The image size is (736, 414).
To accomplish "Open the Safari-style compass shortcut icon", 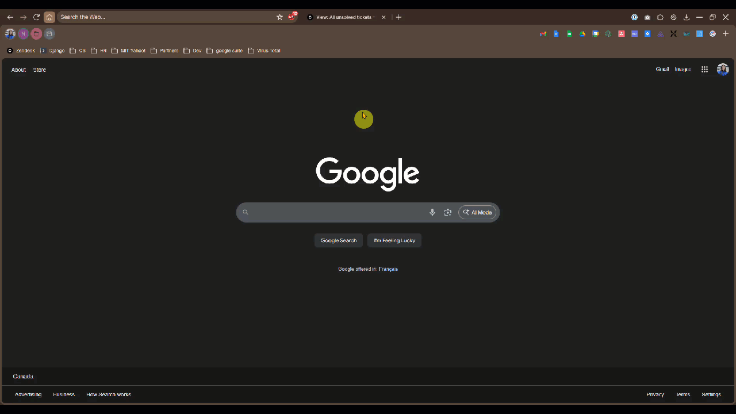I will point(712,34).
